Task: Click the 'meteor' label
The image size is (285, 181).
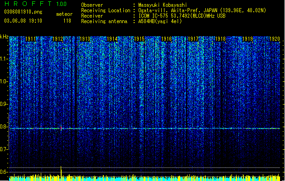Action: [64, 14]
